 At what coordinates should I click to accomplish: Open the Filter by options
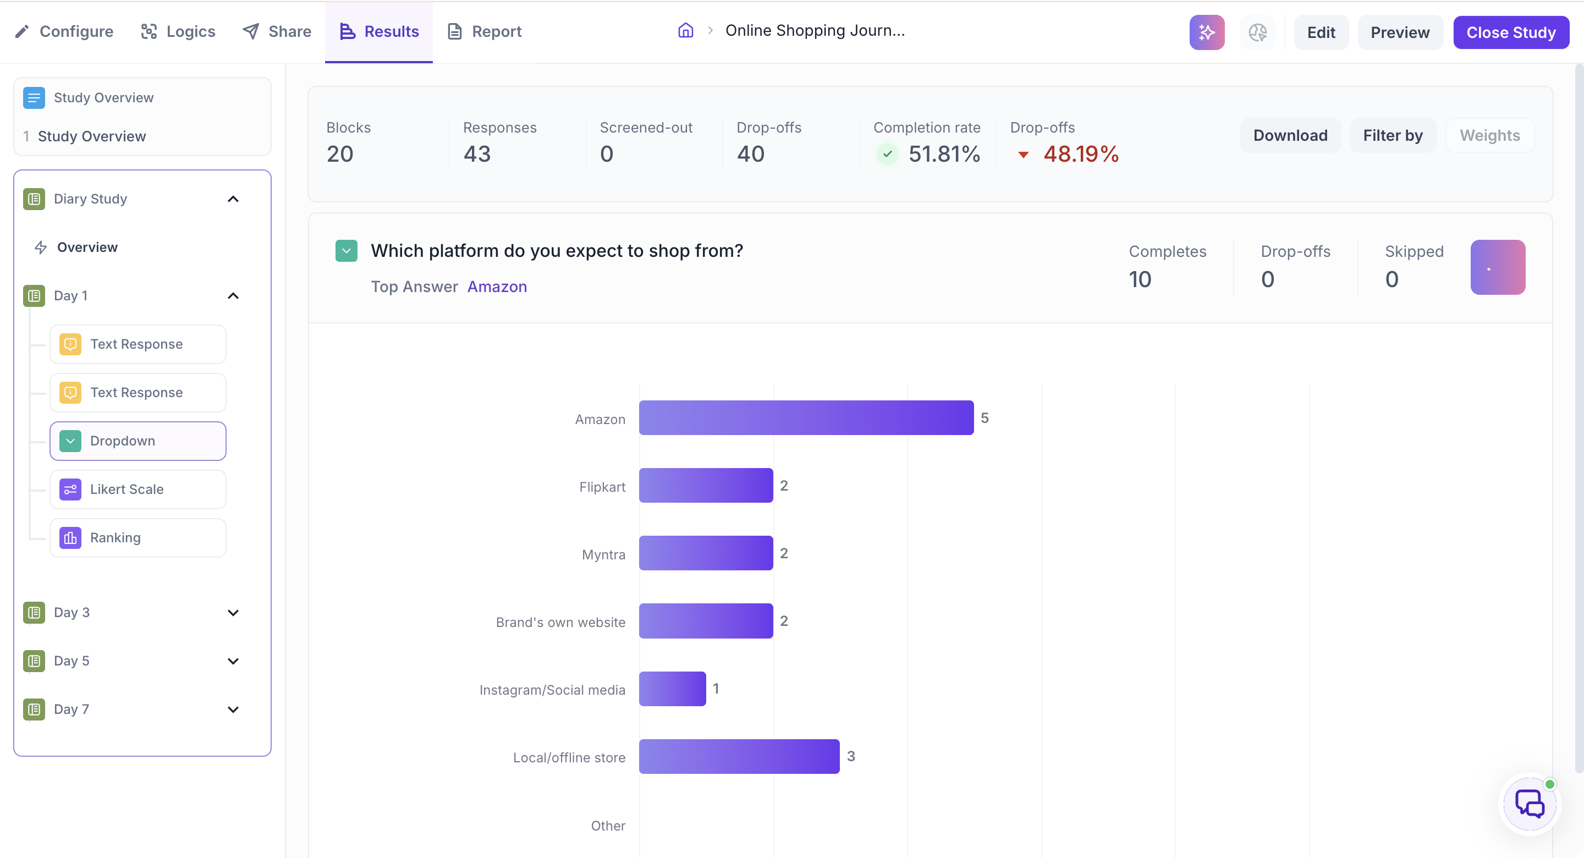click(1393, 135)
